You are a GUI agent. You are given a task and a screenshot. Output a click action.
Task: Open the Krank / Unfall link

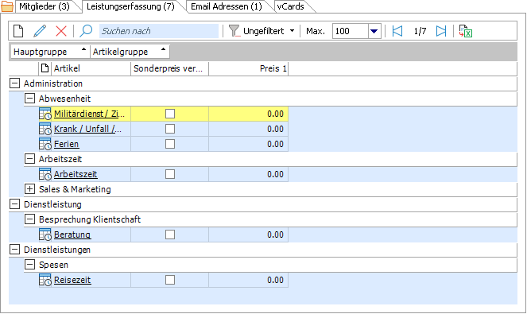87,129
